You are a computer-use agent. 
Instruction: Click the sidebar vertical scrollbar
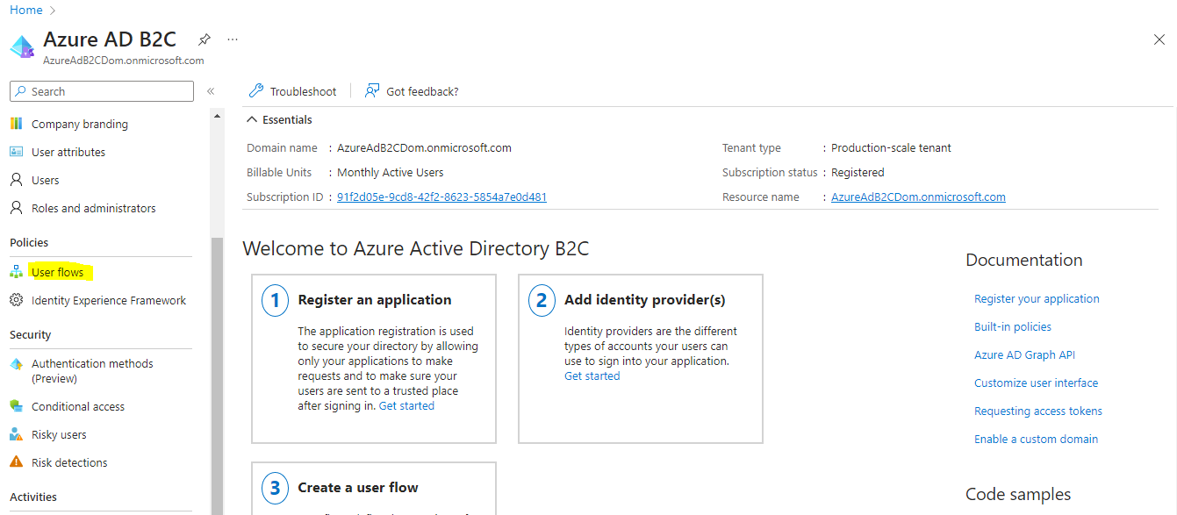point(217,377)
